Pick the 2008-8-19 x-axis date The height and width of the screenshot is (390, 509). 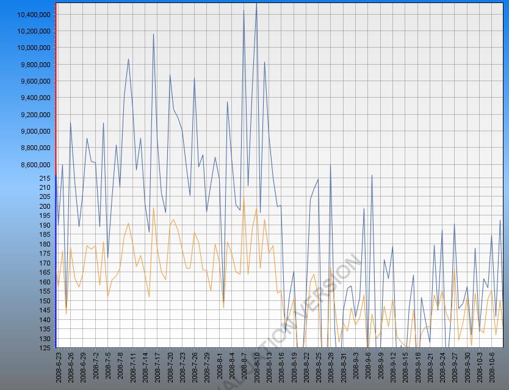point(294,366)
